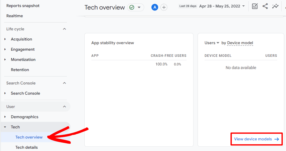Open the Insights icon
The width and height of the screenshot is (286, 151).
(x=275, y=6)
